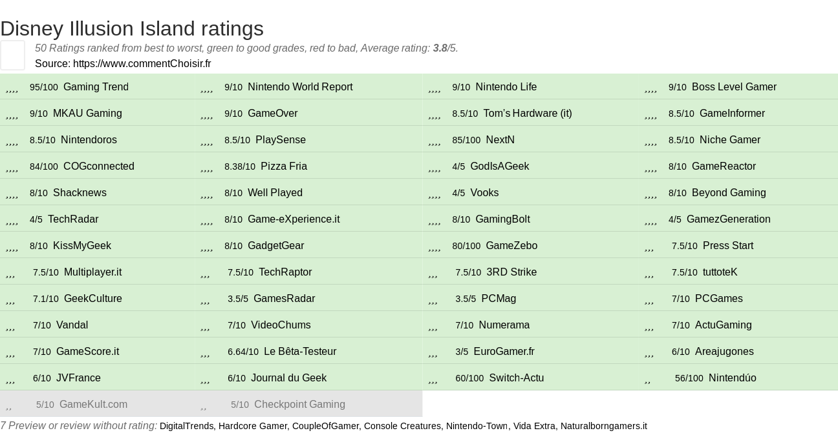
Task: Open the Vida Extra preview link
Action: [x=535, y=426]
